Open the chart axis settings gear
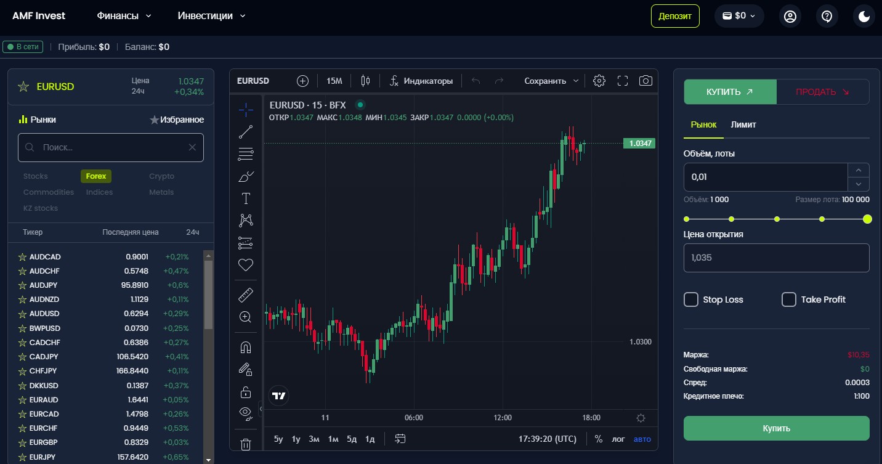882x464 pixels. [641, 418]
